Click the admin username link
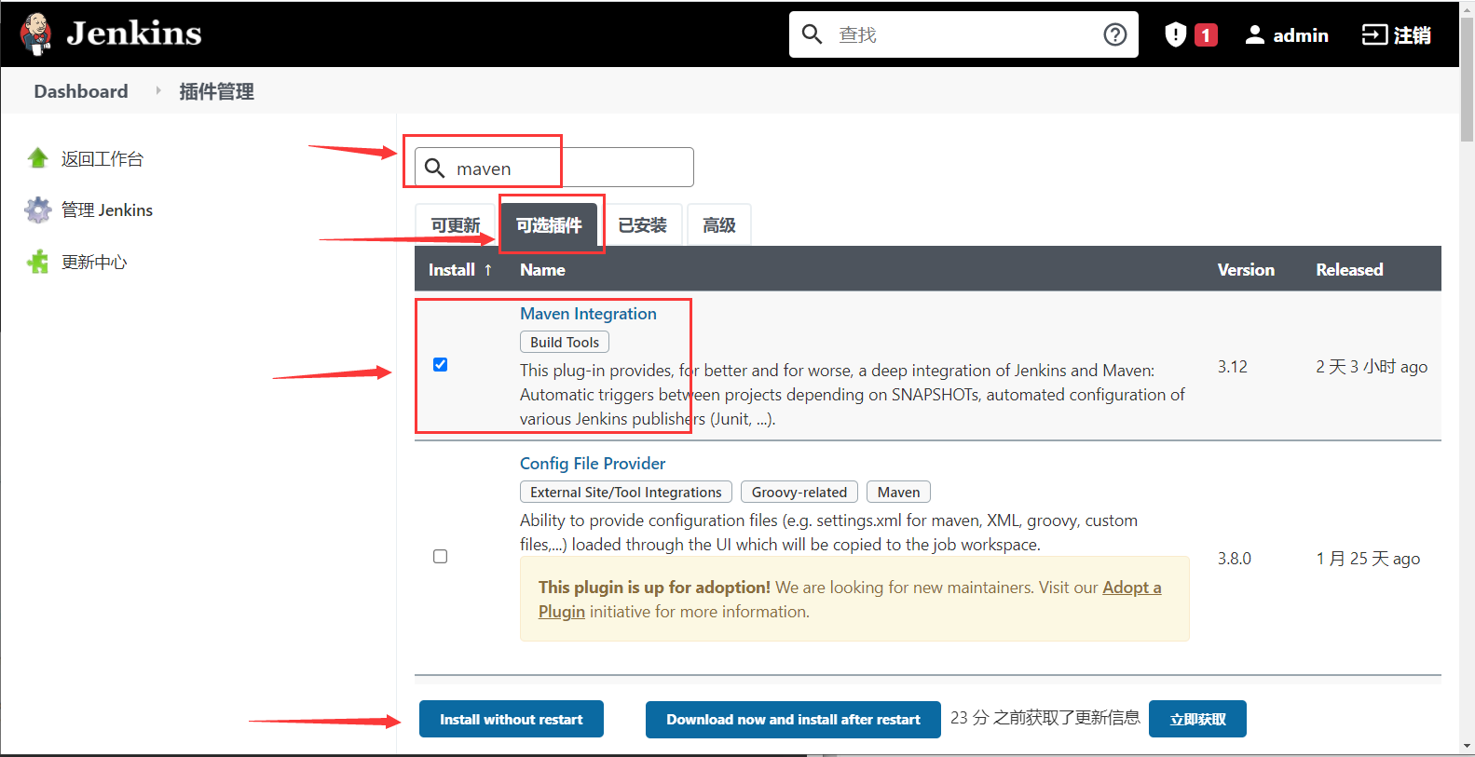 pyautogui.click(x=1301, y=35)
